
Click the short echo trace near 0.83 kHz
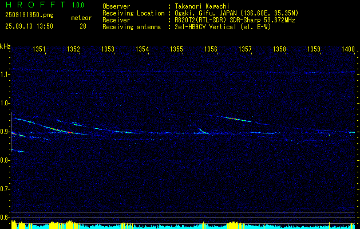(x=18, y=151)
